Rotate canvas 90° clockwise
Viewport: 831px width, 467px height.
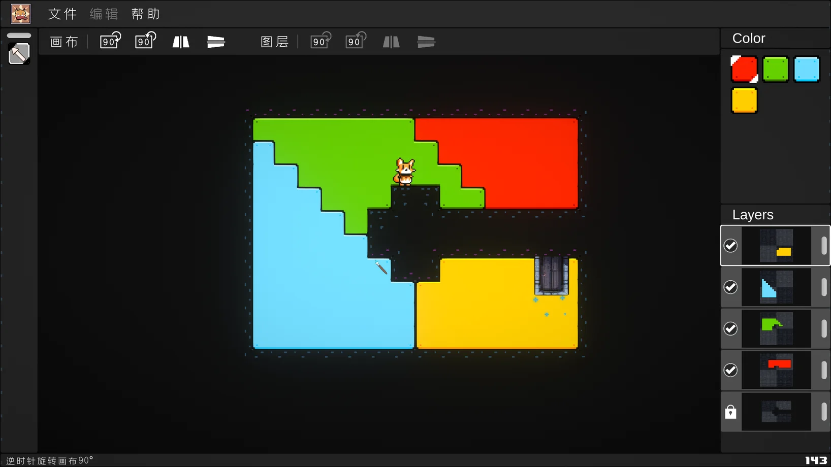[x=110, y=41]
